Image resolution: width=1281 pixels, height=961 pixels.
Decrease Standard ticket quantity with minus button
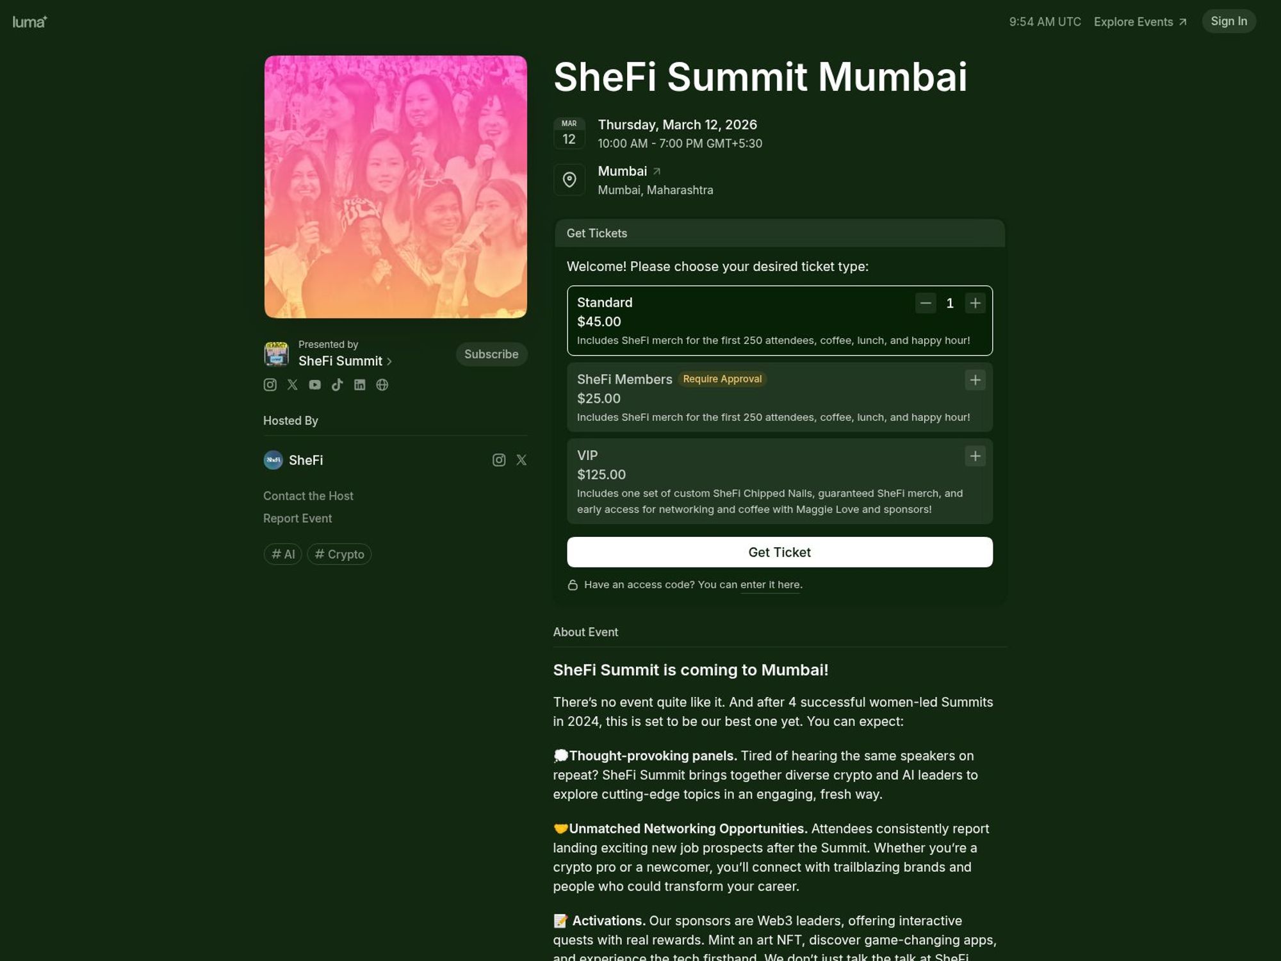point(925,303)
